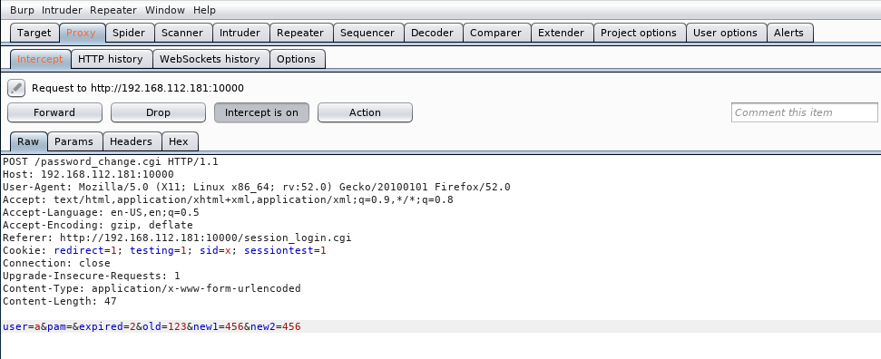Viewport: 881px width, 359px height.
Task: Open the proxy Options tab
Action: click(x=296, y=59)
